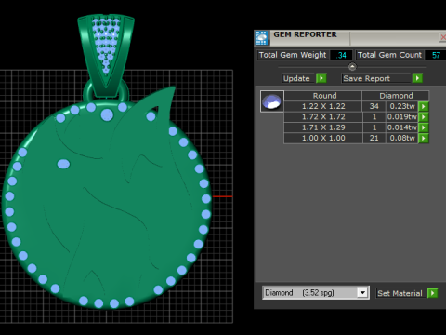The width and height of the screenshot is (446, 335).
Task: Close the Gem Reporter panel
Action: (x=442, y=37)
